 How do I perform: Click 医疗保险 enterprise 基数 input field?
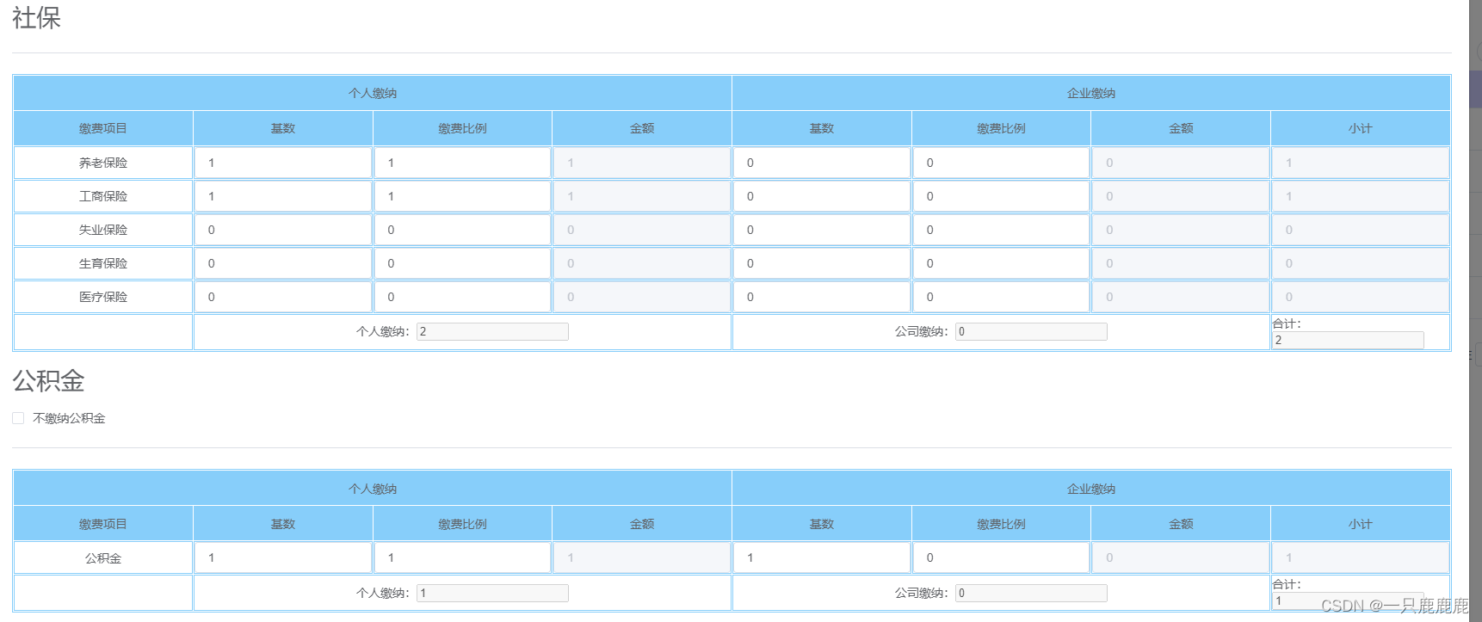click(x=822, y=297)
